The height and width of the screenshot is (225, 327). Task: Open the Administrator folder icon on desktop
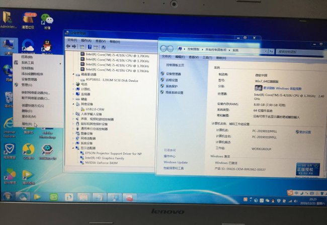pos(8,20)
